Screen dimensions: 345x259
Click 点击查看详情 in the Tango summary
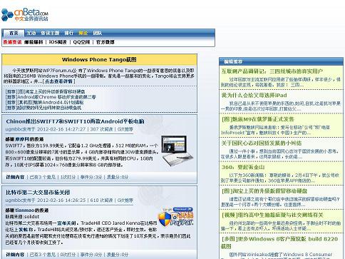pyautogui.click(x=59, y=81)
